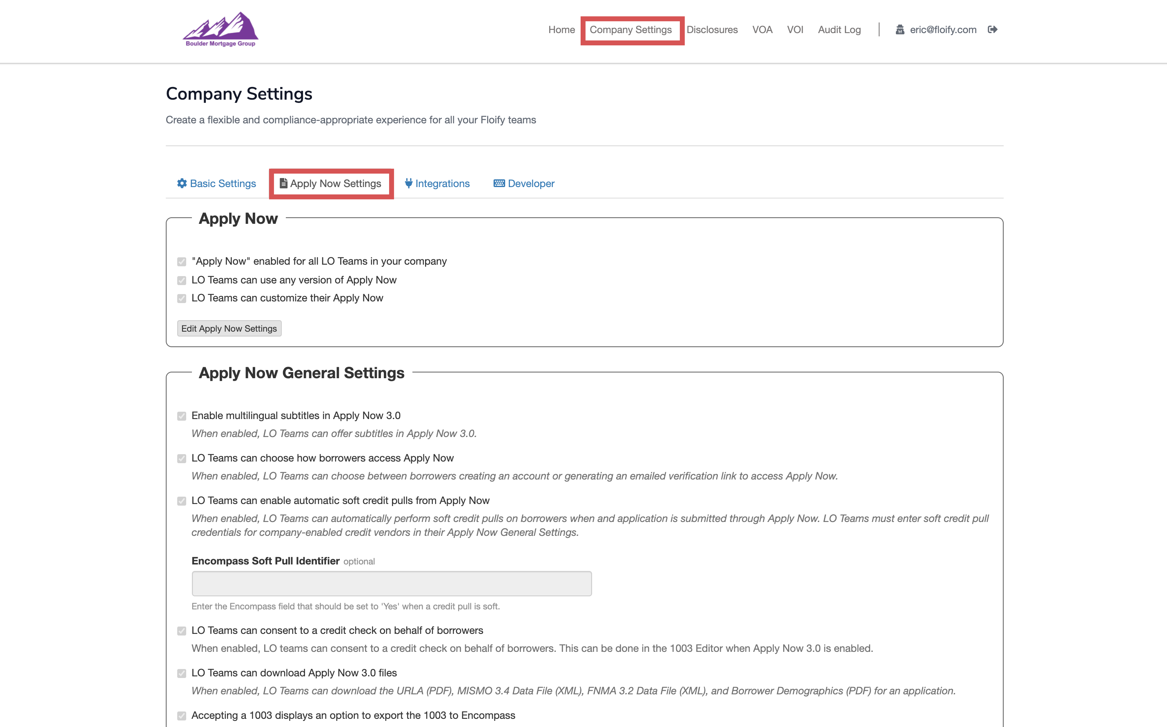Open the Audit Log page
The height and width of the screenshot is (727, 1167).
pyautogui.click(x=839, y=30)
